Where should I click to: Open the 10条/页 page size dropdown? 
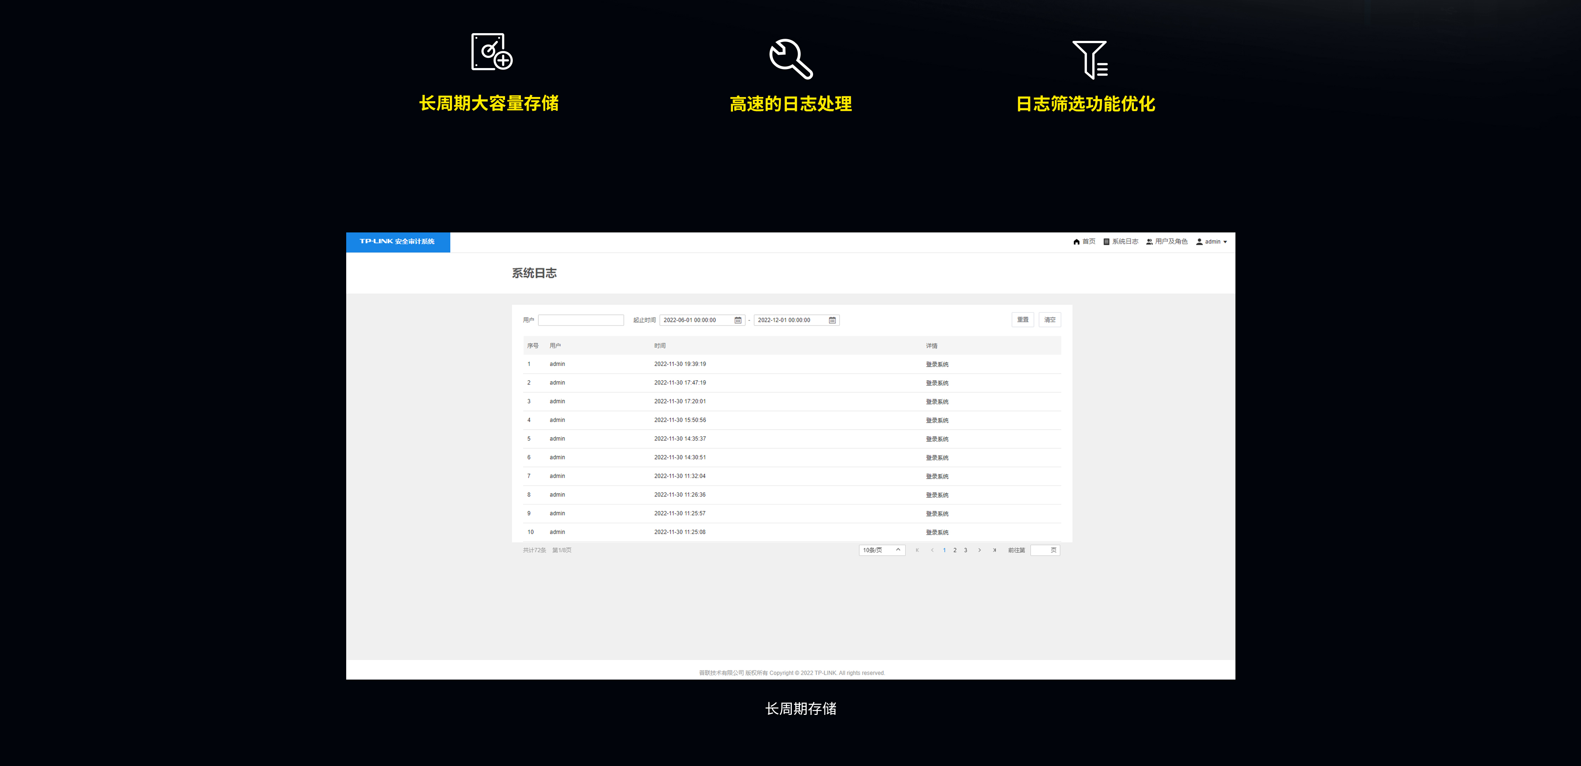pyautogui.click(x=881, y=550)
